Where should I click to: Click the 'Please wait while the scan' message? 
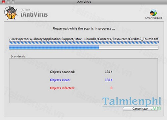(x=83, y=29)
